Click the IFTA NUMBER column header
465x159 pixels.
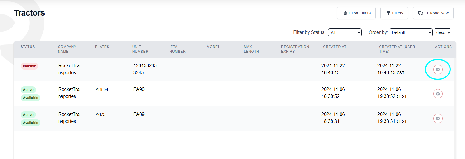(x=177, y=49)
